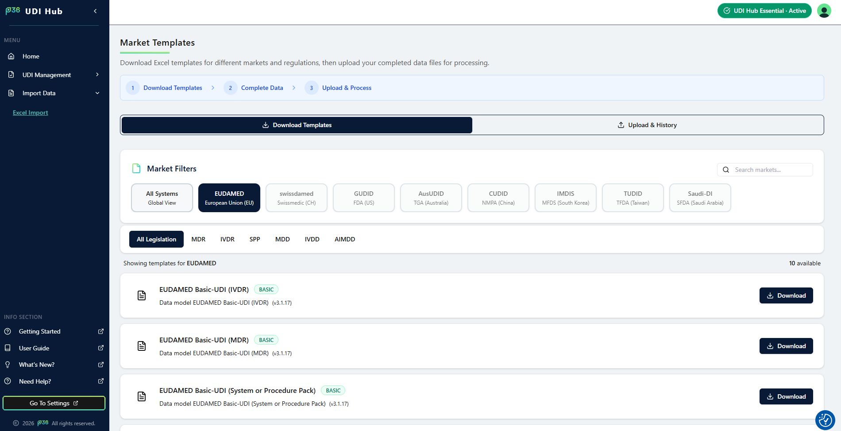The image size is (841, 431).
Task: Click the BASIC badge on IVDR template
Action: click(x=266, y=290)
